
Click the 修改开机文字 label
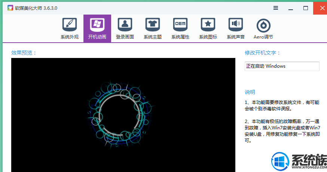pyautogui.click(x=262, y=53)
